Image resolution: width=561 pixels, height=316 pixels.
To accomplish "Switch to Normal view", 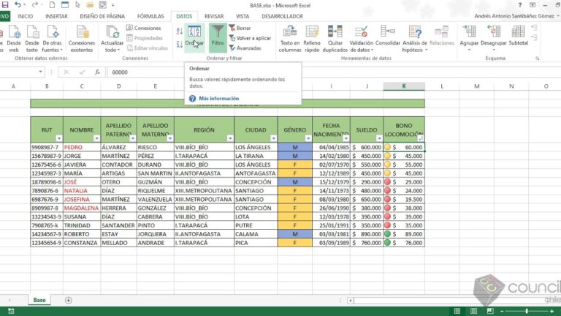I will pos(457,311).
